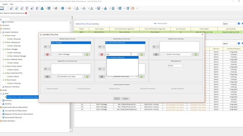Click the left tree panel vertical scrollbar
This screenshot has width=243, height=136.
(70, 77)
